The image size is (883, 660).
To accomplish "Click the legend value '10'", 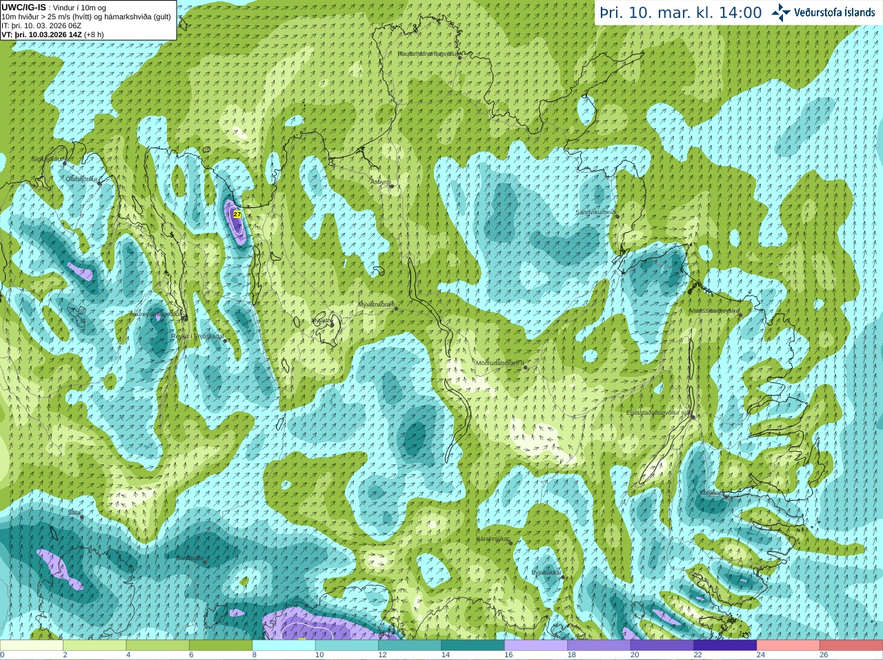I will pyautogui.click(x=319, y=655).
